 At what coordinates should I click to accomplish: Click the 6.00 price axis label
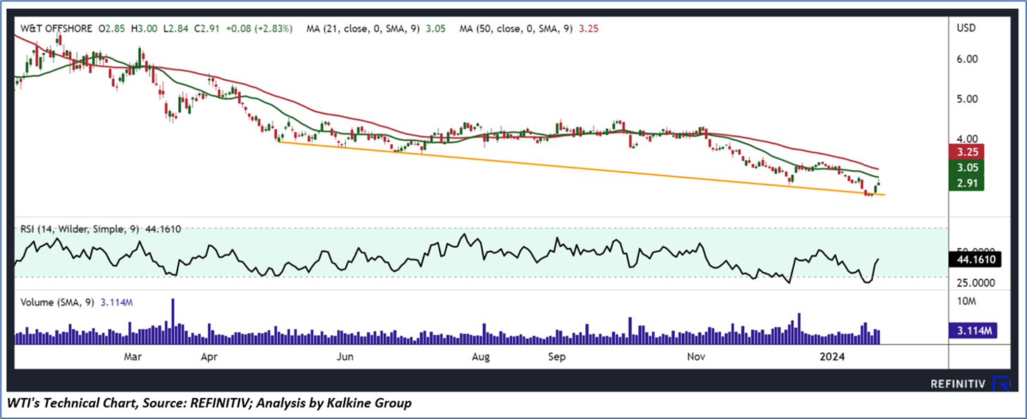[x=969, y=59]
